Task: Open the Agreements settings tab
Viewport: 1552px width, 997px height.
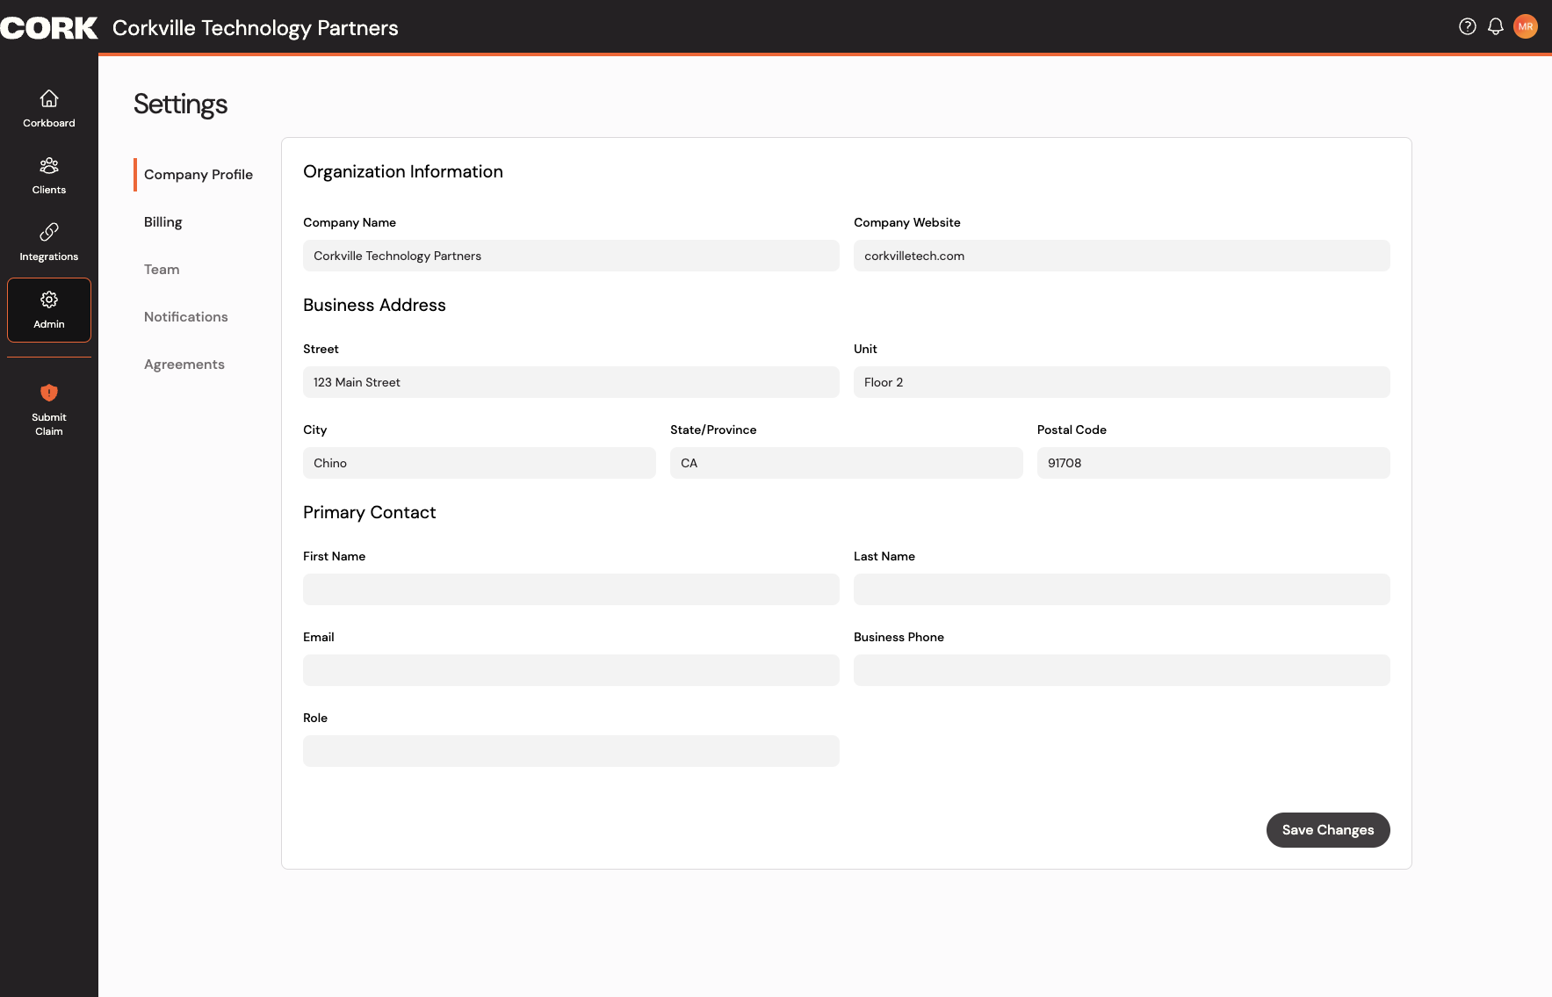Action: pyautogui.click(x=184, y=365)
